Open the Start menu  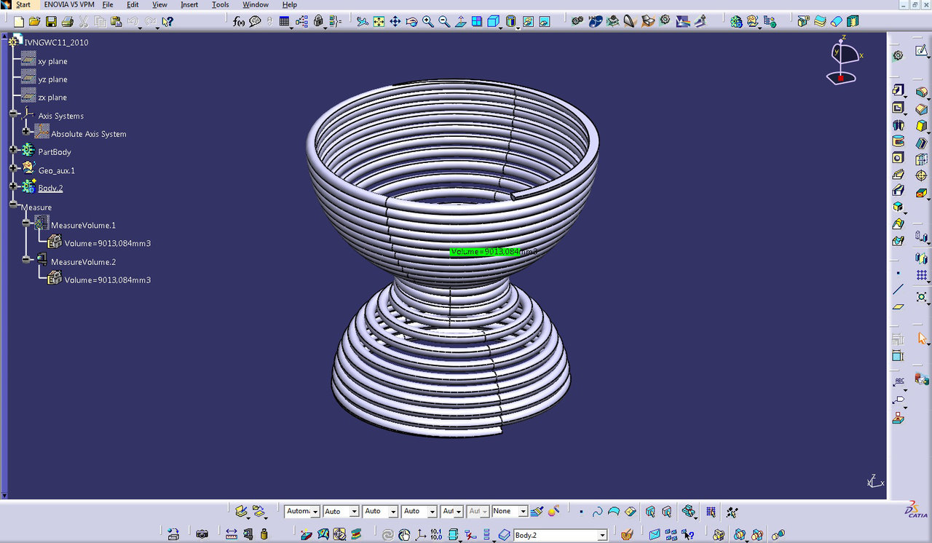(x=23, y=4)
